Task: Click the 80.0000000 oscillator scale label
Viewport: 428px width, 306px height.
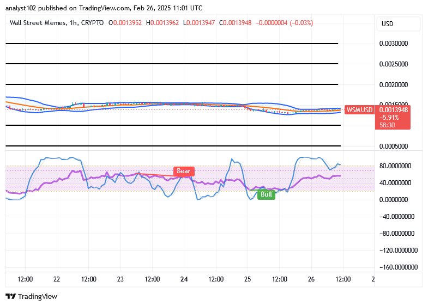Action: tap(395, 166)
